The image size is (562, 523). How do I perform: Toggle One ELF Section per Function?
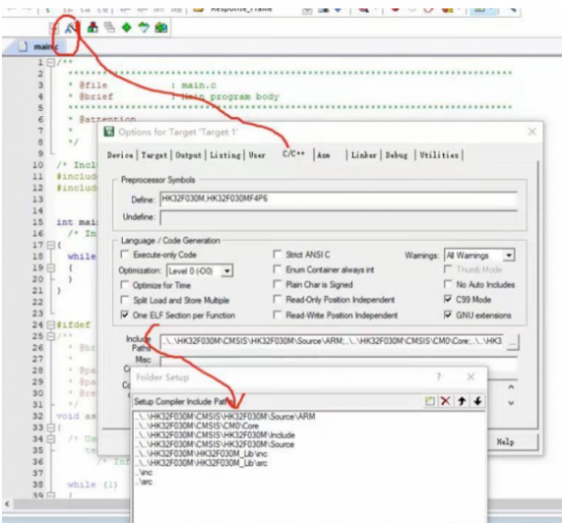(x=126, y=316)
